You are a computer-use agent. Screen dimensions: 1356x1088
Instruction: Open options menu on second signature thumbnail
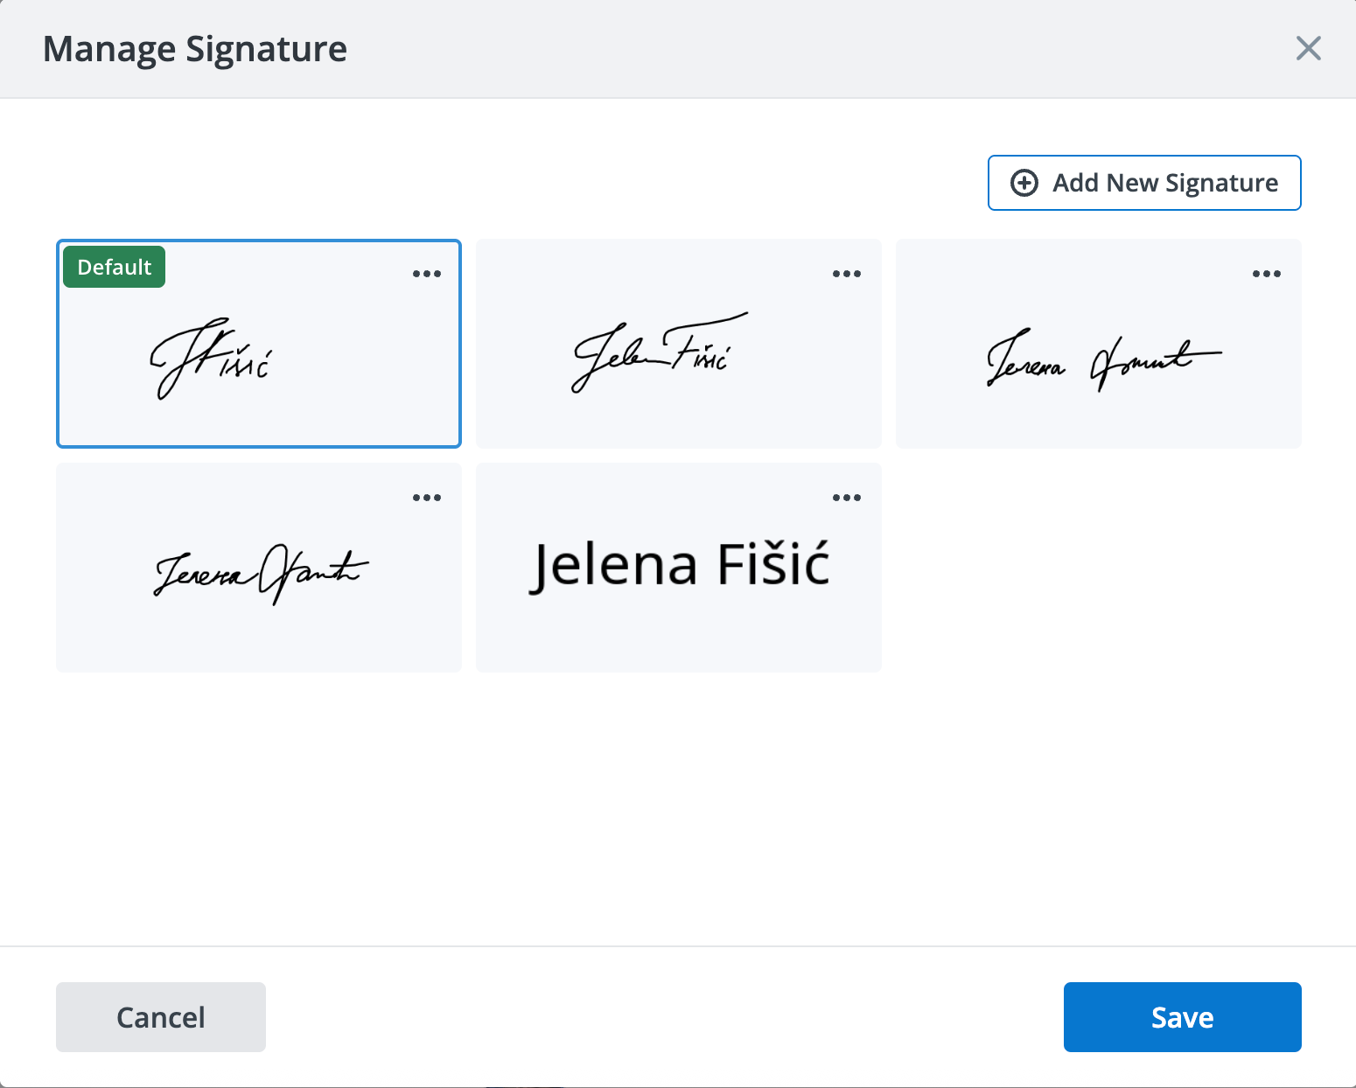tap(846, 274)
